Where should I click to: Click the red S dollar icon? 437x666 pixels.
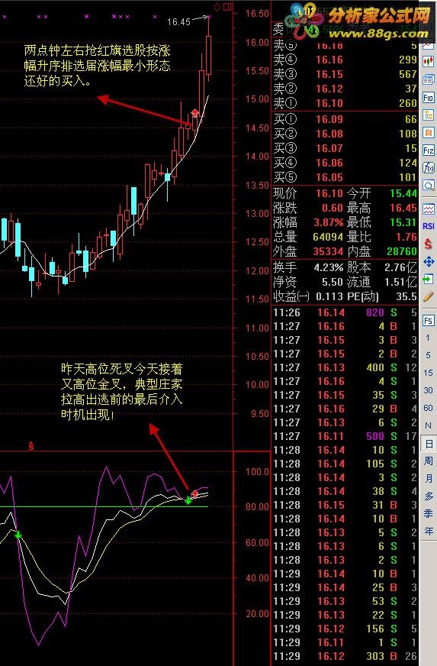click(x=428, y=244)
